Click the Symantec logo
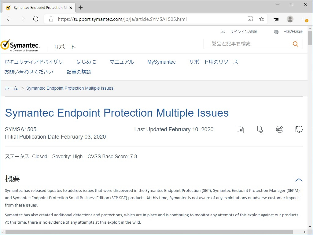313x235 pixels. coord(20,45)
